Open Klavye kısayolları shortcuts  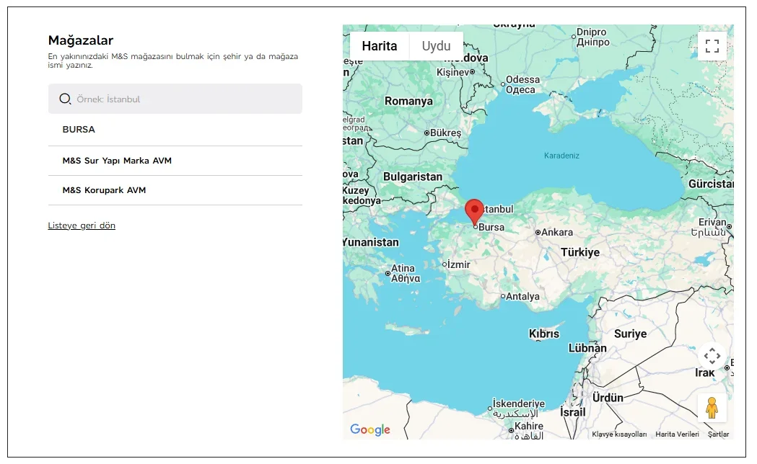(619, 434)
